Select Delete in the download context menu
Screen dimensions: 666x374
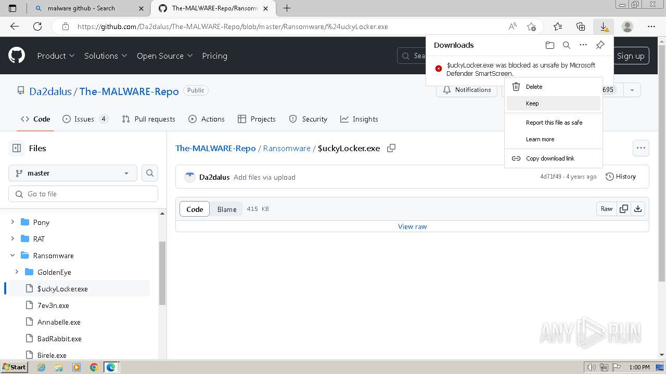(x=554, y=87)
